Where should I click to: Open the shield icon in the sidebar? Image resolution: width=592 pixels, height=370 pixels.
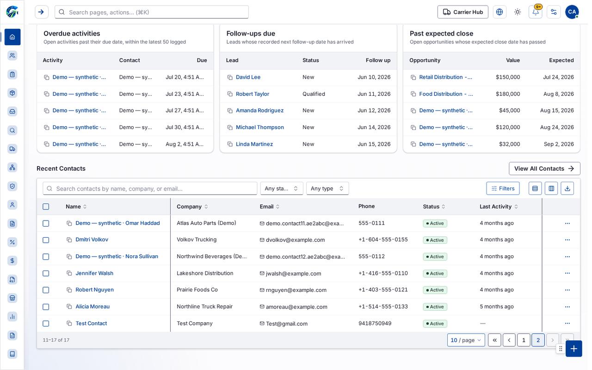[12, 186]
